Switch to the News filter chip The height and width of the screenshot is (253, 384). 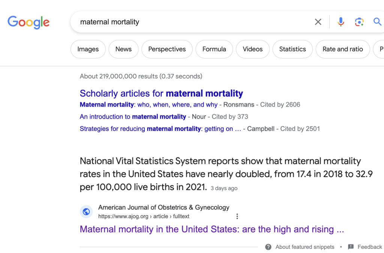click(123, 49)
